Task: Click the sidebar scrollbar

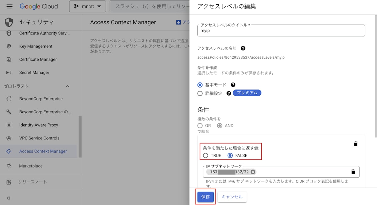Action: click(80, 136)
